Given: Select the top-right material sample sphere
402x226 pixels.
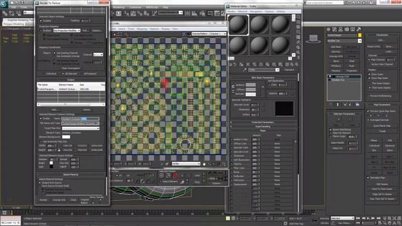Looking at the screenshot, I should tap(281, 25).
